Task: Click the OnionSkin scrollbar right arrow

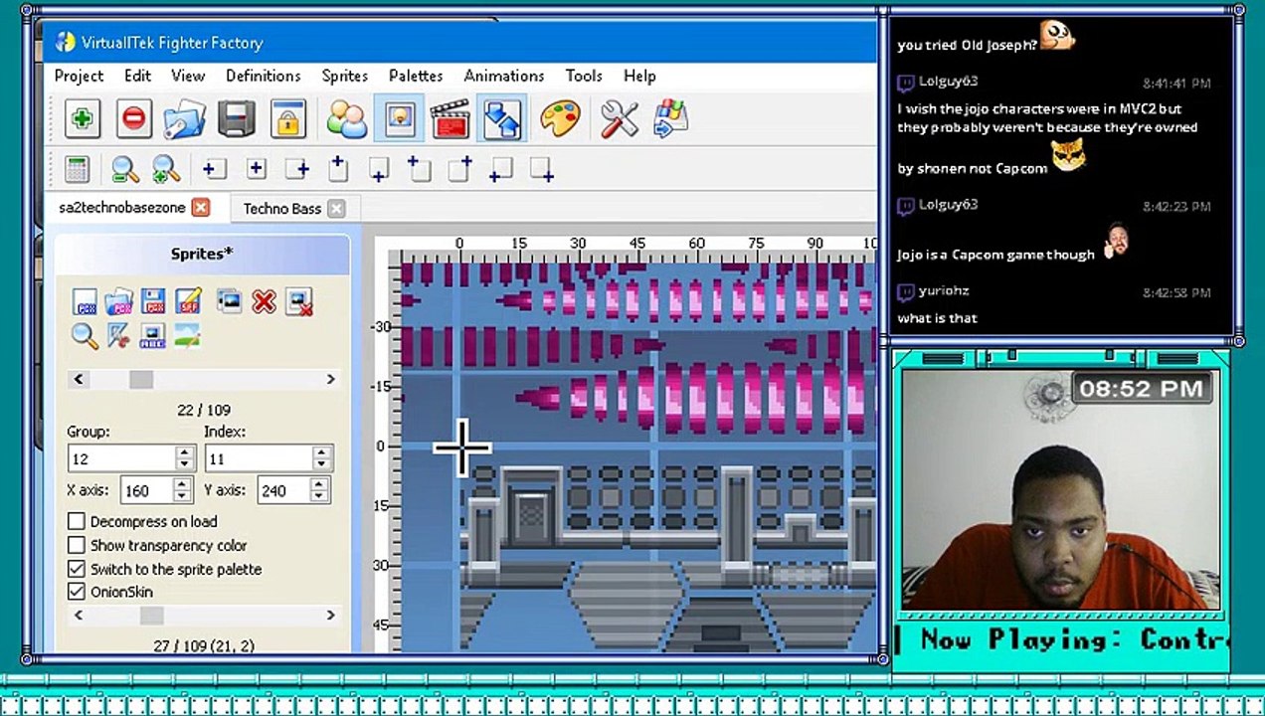Action: point(331,616)
